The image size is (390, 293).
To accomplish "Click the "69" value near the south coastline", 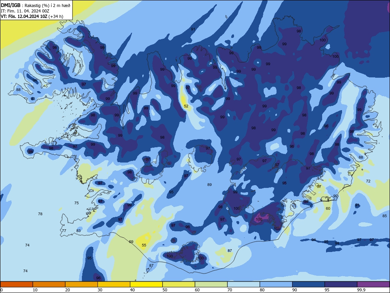I will click(131, 242).
